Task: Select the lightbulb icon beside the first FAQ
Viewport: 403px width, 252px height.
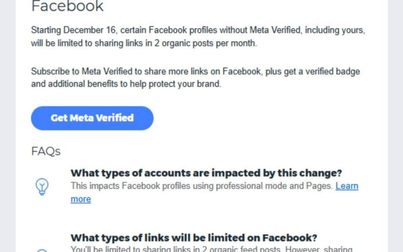Action: 42,186
